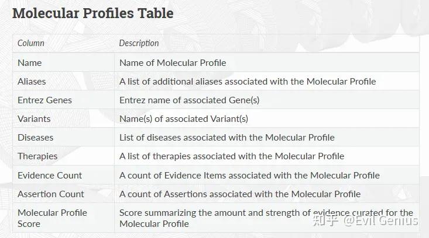Click the 'Entrez name of associated Gene(s)' description

coord(189,100)
